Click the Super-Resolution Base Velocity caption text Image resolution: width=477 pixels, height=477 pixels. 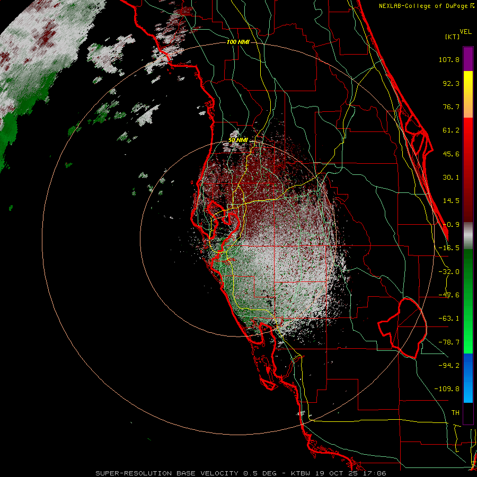point(241,473)
